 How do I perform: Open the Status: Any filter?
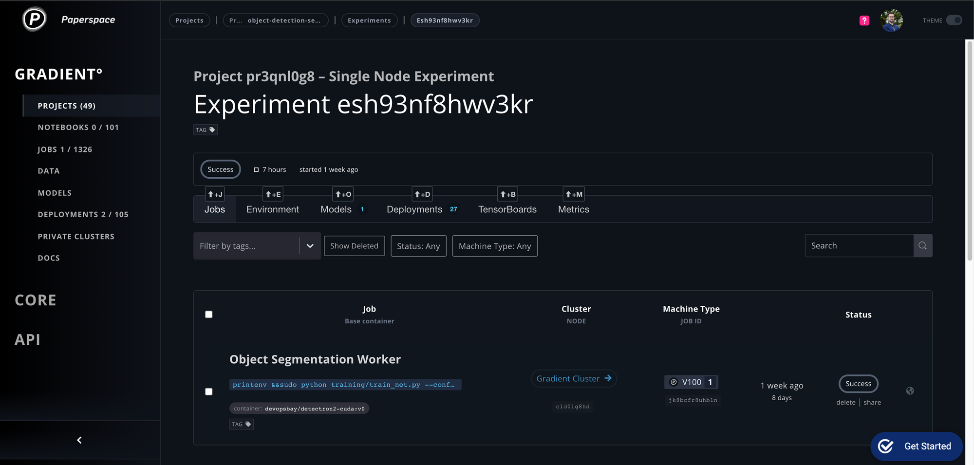tap(418, 246)
